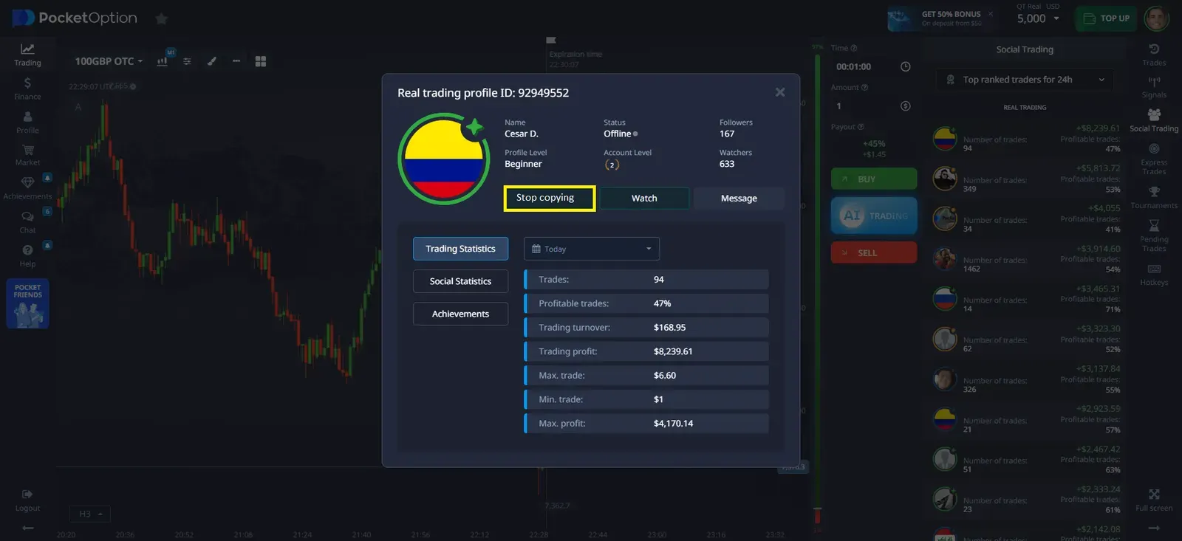Click the Stop copying button
The height and width of the screenshot is (541, 1182).
click(x=549, y=198)
